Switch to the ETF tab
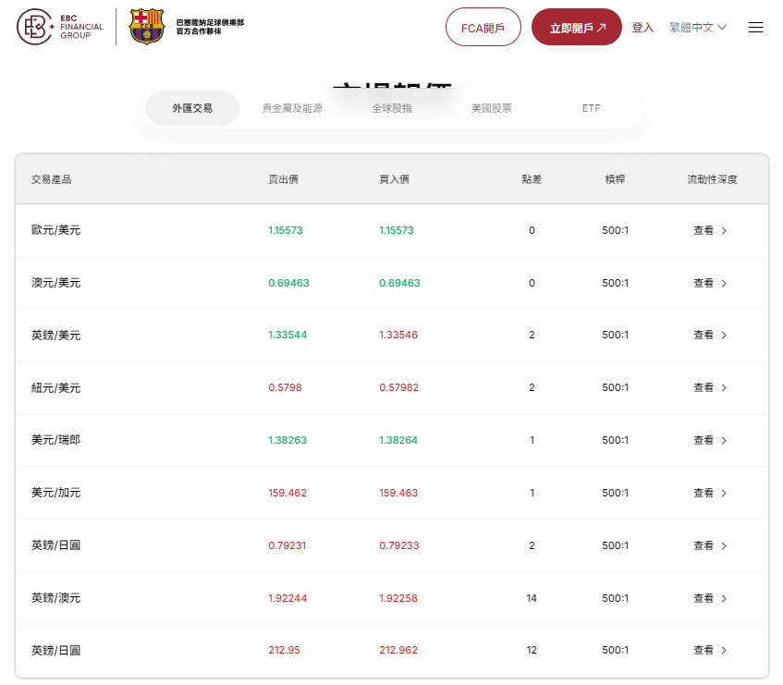The width and height of the screenshot is (783, 685). [x=591, y=108]
